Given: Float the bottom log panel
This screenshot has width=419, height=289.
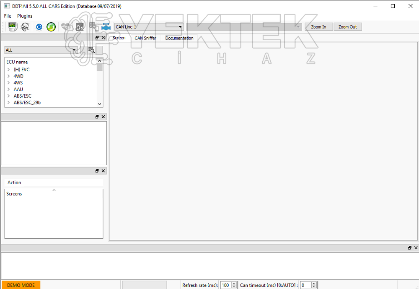Looking at the screenshot, I should [x=410, y=248].
